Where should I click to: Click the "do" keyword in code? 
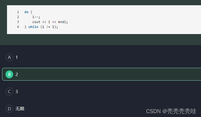pos(27,12)
